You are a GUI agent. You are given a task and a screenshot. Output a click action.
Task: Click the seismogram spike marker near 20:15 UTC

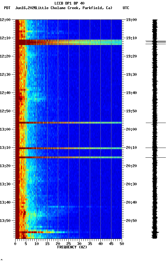tap(156, 157)
